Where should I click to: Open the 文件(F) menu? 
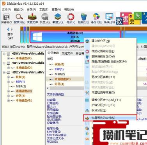click(6, 9)
